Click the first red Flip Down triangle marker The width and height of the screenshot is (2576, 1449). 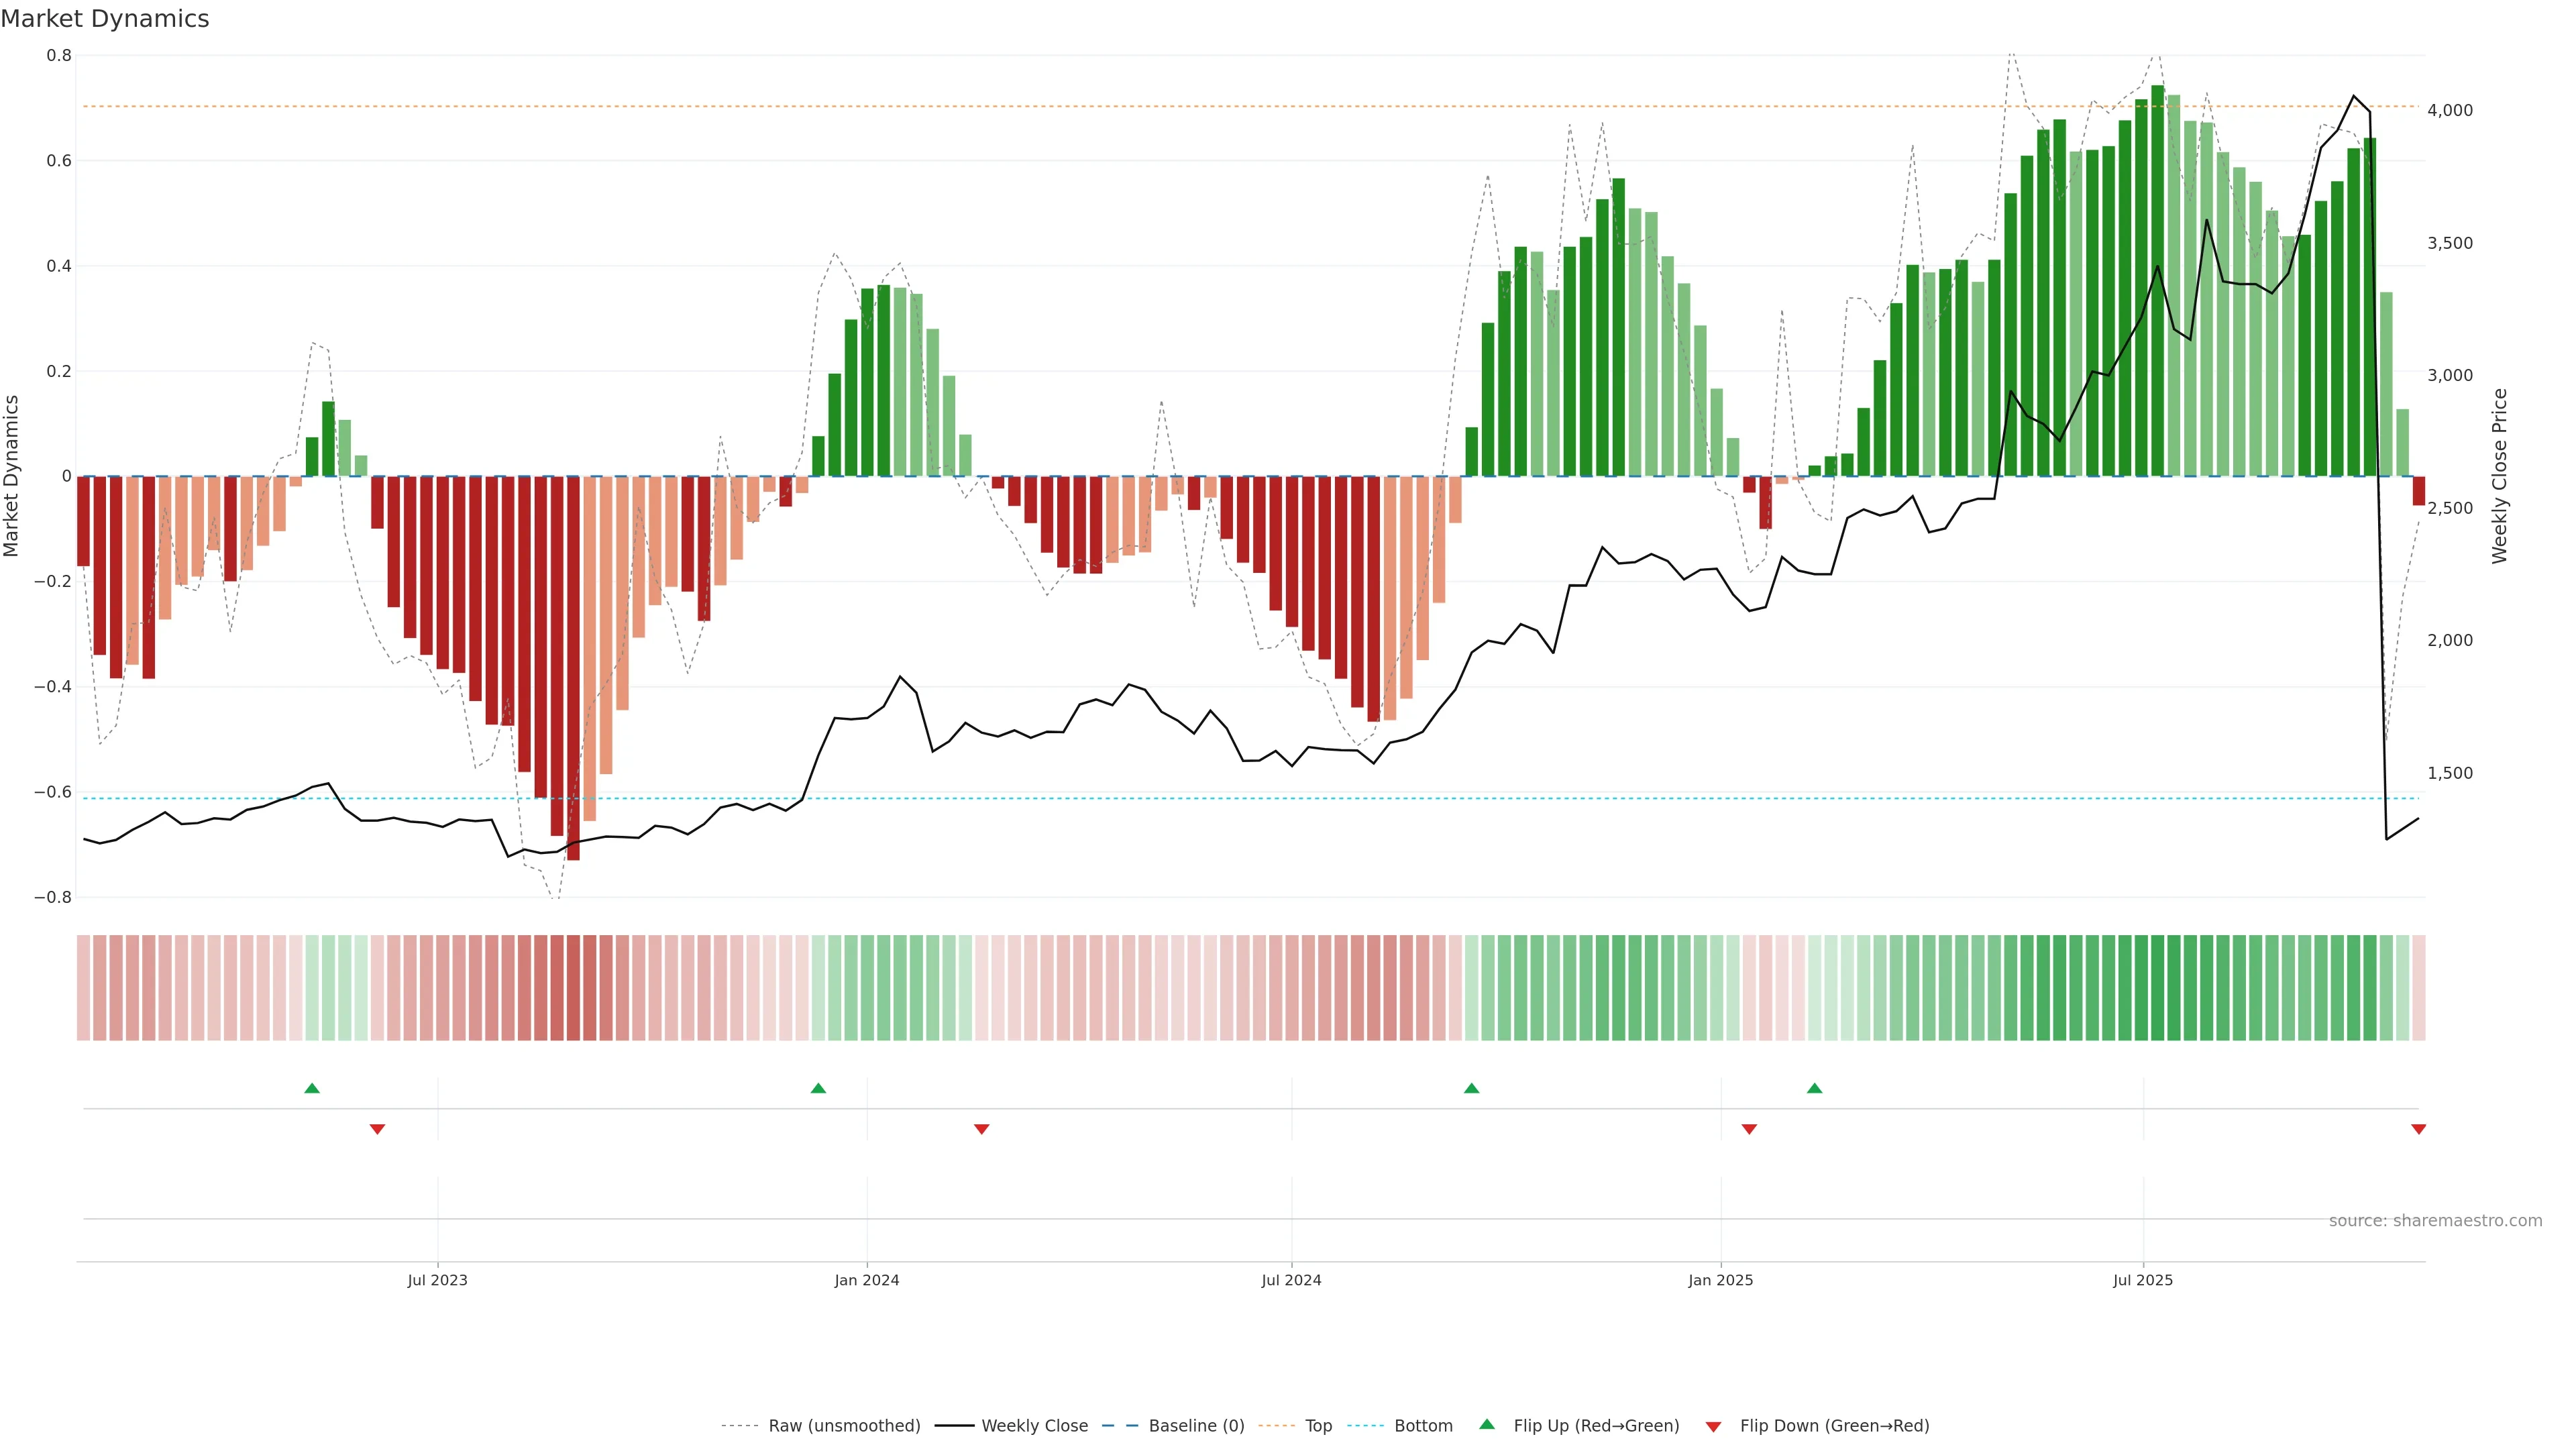point(377,1129)
